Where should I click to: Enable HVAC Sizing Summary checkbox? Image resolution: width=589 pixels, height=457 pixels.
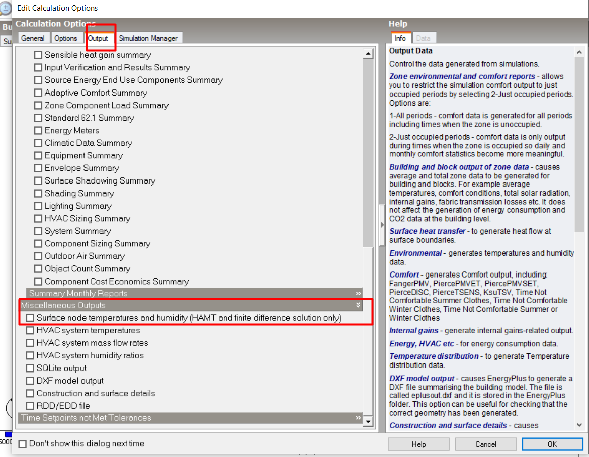(x=38, y=219)
